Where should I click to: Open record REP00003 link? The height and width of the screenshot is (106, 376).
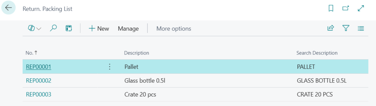point(38,94)
